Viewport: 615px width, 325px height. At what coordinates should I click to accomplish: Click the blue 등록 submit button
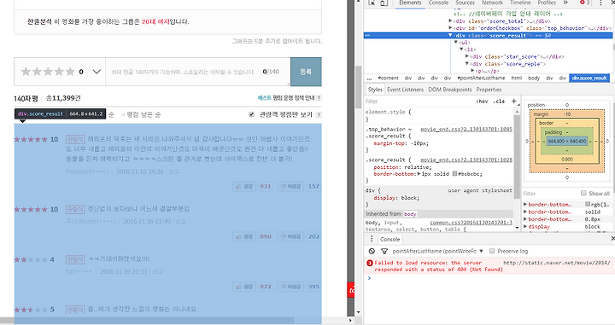(306, 72)
